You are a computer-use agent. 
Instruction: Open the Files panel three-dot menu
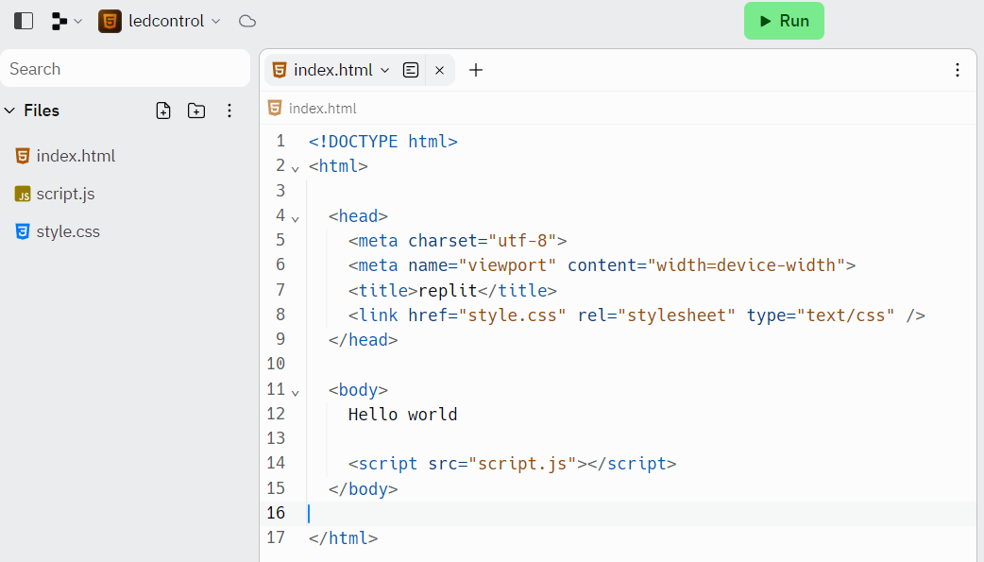(229, 111)
